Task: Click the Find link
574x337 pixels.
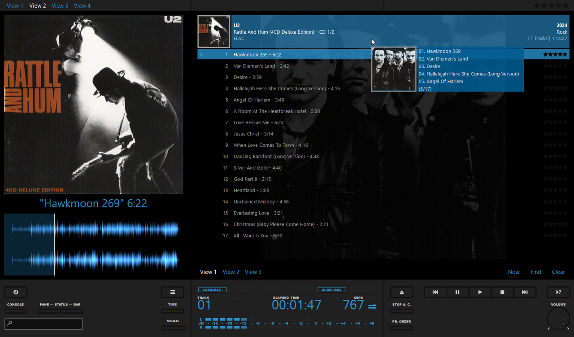Action: coord(536,272)
